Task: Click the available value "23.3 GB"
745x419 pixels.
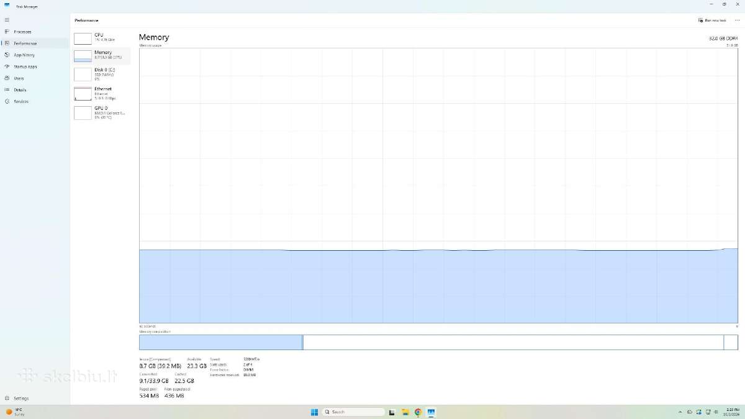Action: click(x=197, y=366)
